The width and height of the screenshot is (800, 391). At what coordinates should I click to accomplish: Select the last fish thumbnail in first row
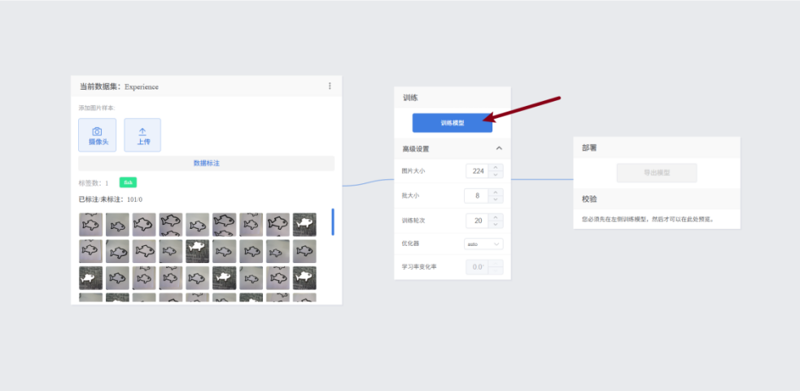tap(304, 225)
